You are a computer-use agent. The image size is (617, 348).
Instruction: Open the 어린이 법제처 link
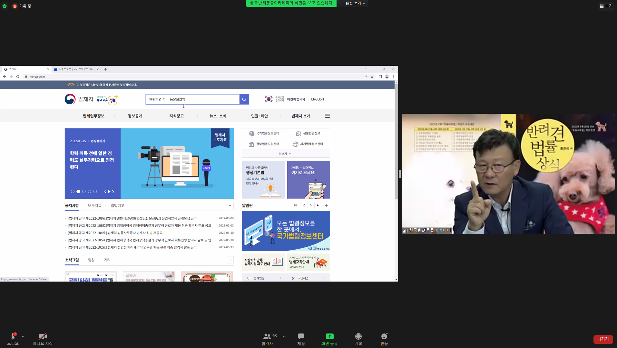[296, 99]
